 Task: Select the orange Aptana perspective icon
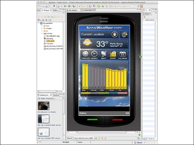click(142, 6)
